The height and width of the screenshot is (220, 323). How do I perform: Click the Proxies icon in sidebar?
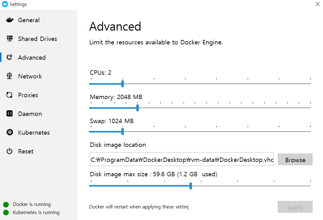(9, 95)
